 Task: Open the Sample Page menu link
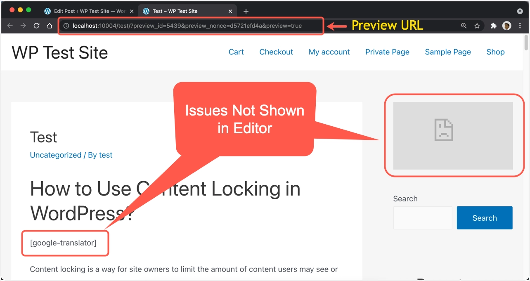448,52
